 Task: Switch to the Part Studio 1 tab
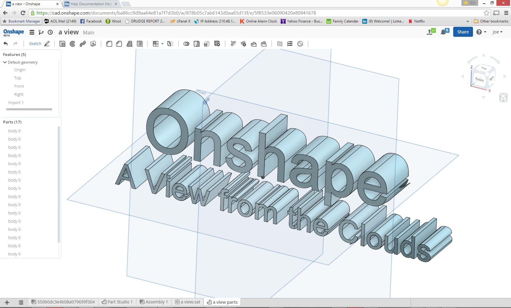tap(117, 302)
